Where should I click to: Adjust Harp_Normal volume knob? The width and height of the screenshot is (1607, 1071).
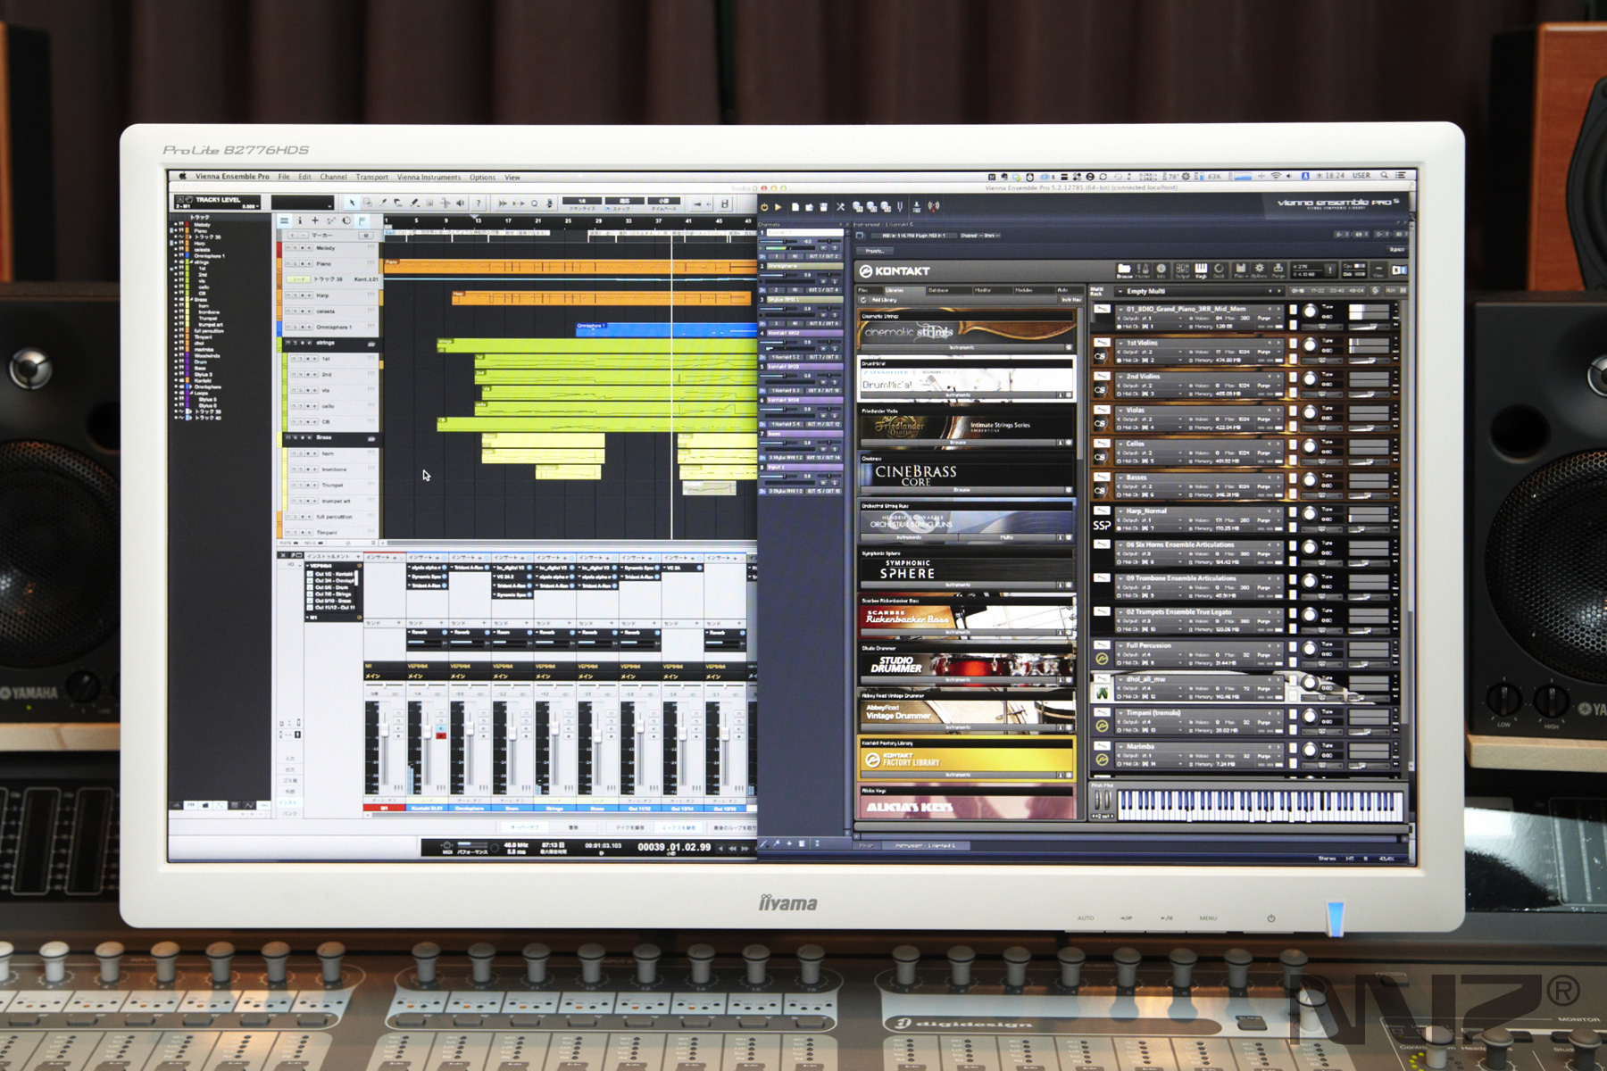1310,514
